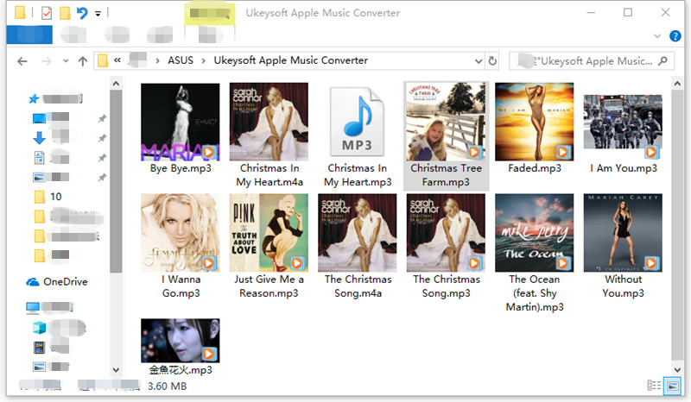Image resolution: width=691 pixels, height=402 pixels.
Task: Refresh the current folder view
Action: click(x=492, y=60)
